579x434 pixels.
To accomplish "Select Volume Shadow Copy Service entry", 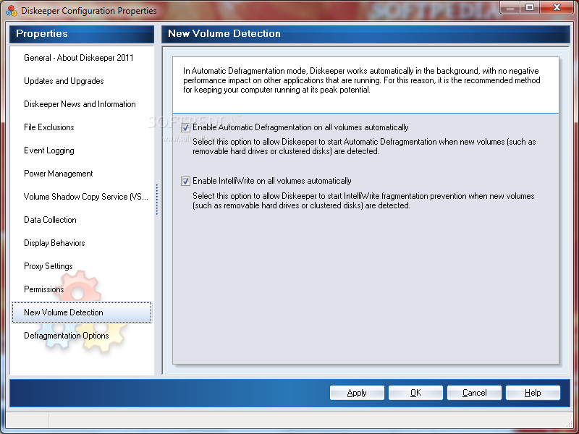I will pos(85,197).
